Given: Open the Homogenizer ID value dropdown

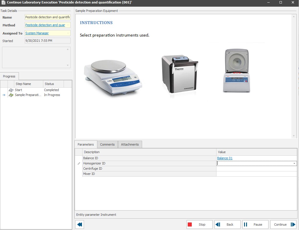Looking at the screenshot, I should point(294,164).
